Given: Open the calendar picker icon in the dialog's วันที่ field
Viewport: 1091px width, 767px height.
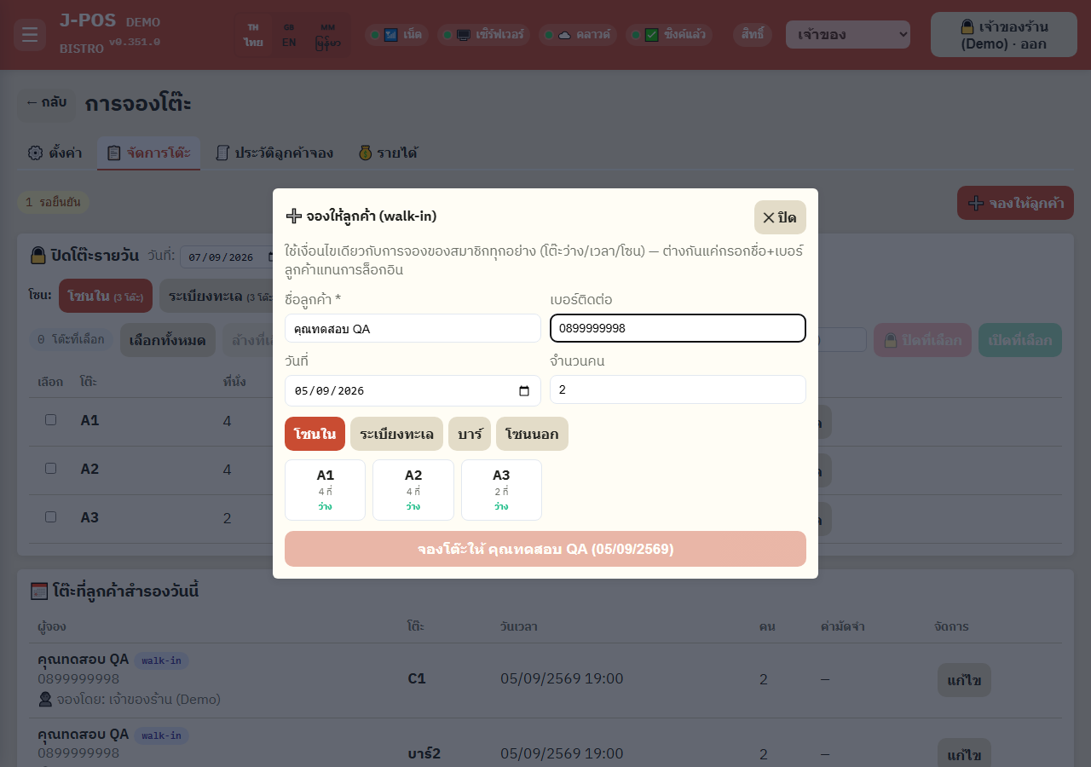Looking at the screenshot, I should [x=524, y=391].
